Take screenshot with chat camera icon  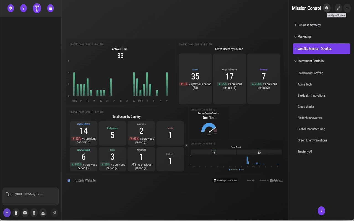tap(25, 213)
